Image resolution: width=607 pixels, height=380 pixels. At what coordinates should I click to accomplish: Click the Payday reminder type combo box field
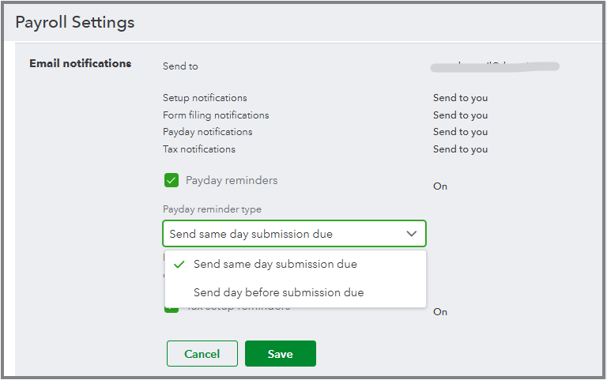[x=285, y=234]
